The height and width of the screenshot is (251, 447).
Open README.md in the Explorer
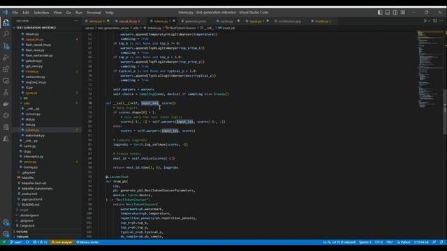tap(30, 204)
